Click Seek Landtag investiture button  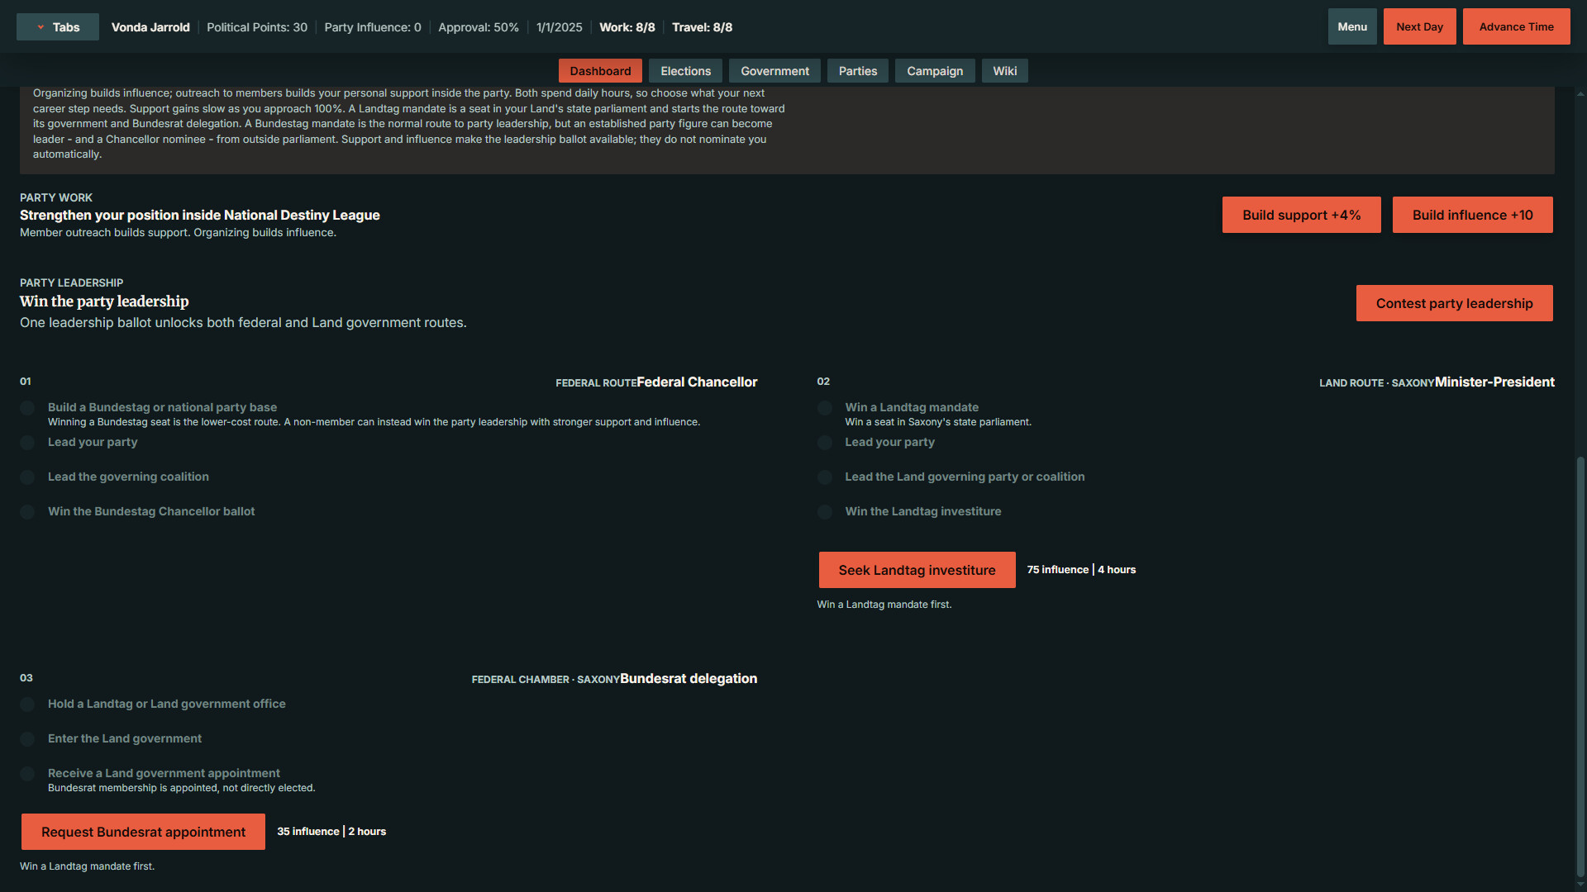click(x=917, y=570)
